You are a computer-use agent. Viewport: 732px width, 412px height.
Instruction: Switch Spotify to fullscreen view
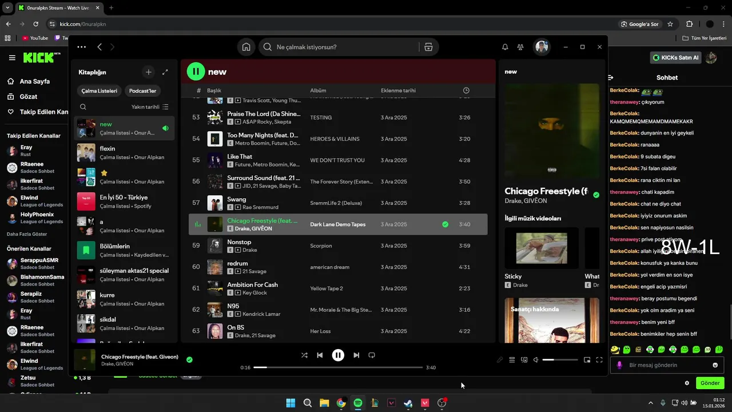coord(599,360)
